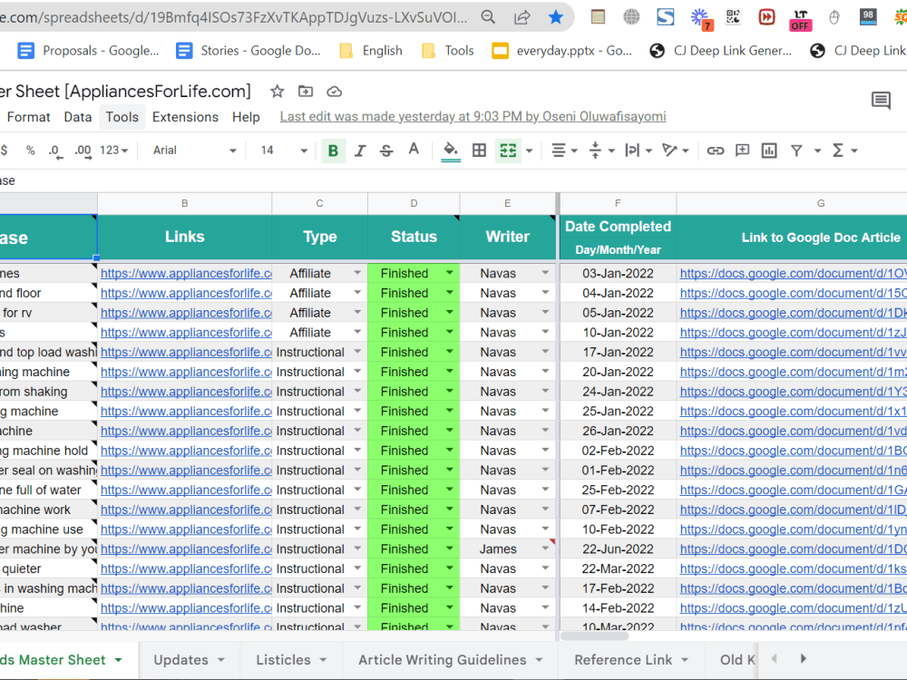The width and height of the screenshot is (907, 680).
Task: Open the Tools menu
Action: coord(122,117)
